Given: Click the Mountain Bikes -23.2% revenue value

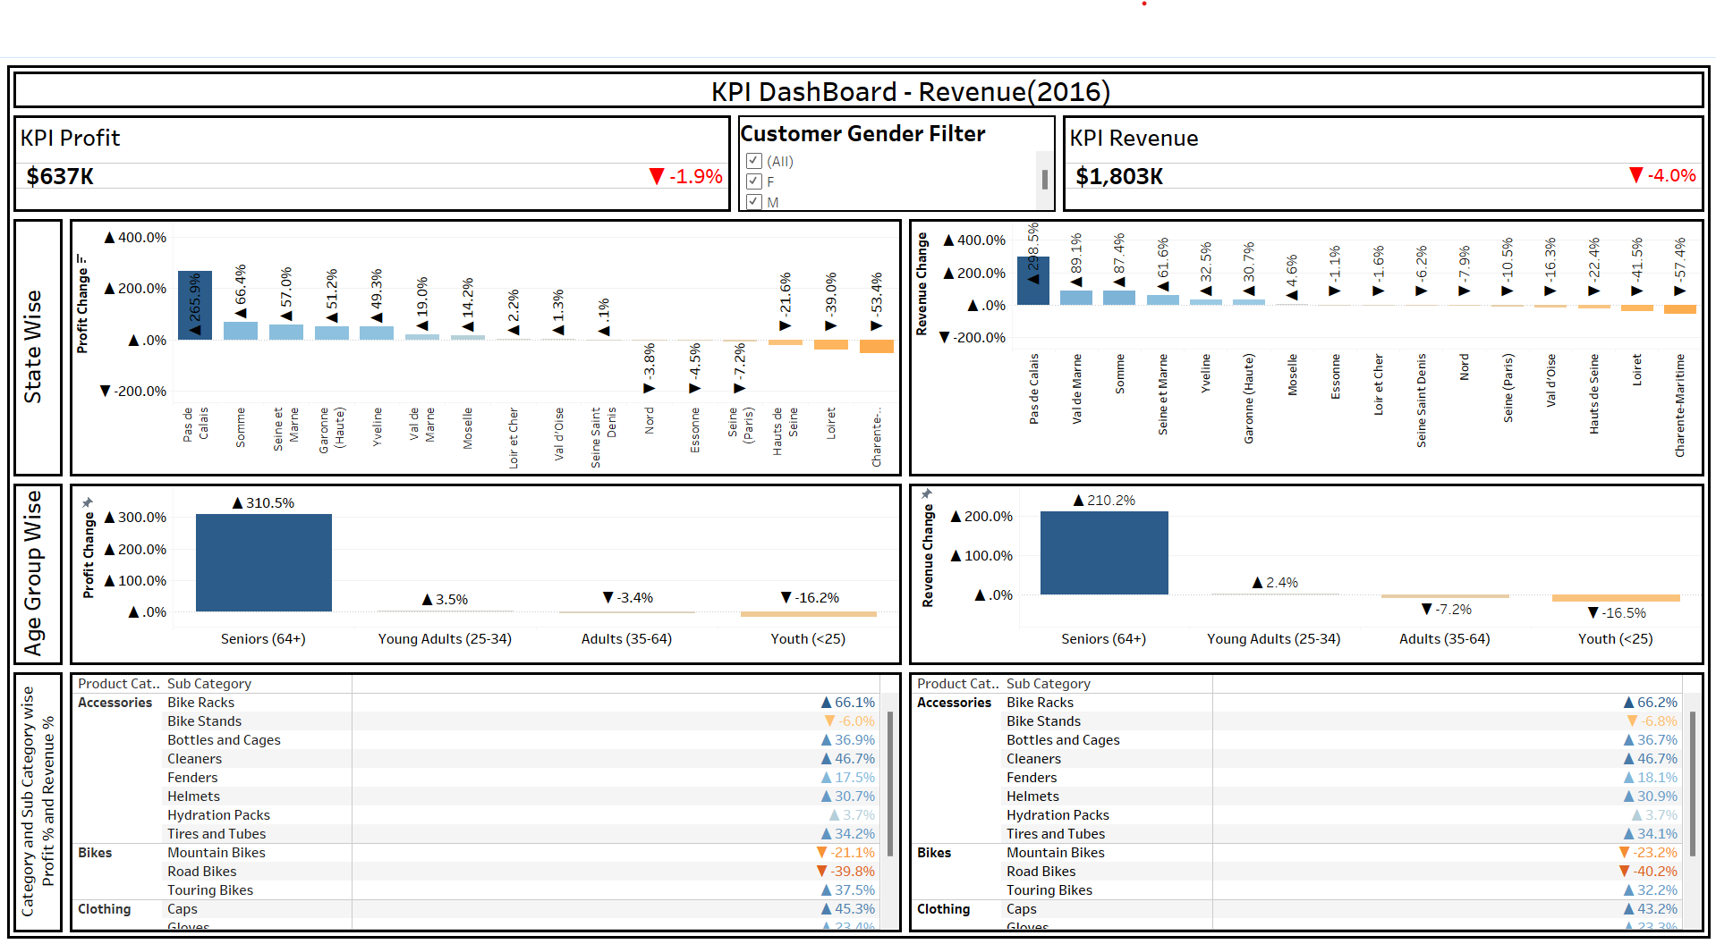Looking at the screenshot, I should pos(1649,853).
